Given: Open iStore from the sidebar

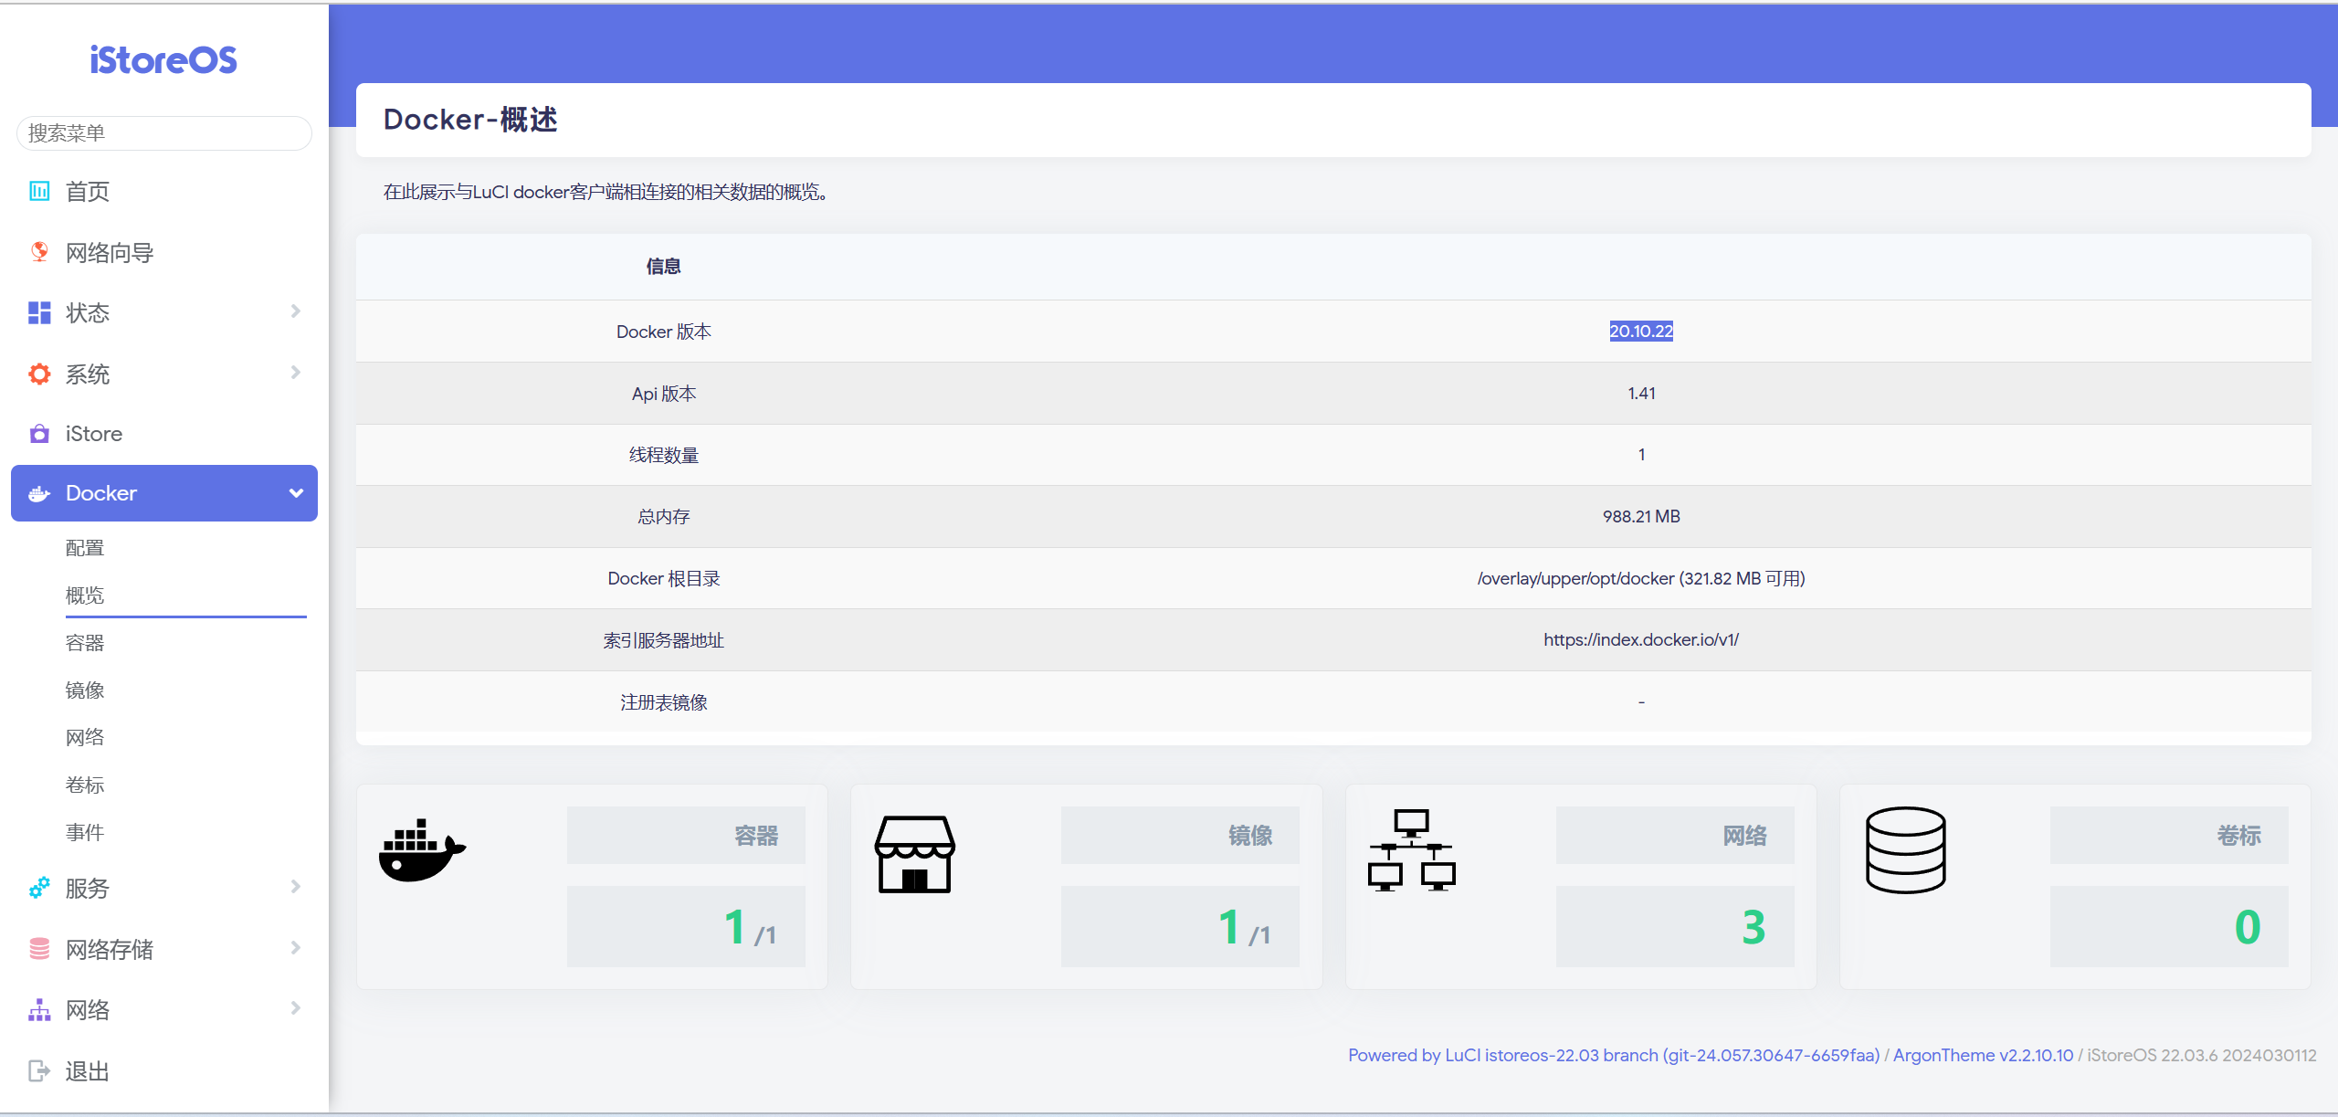Looking at the screenshot, I should point(93,434).
